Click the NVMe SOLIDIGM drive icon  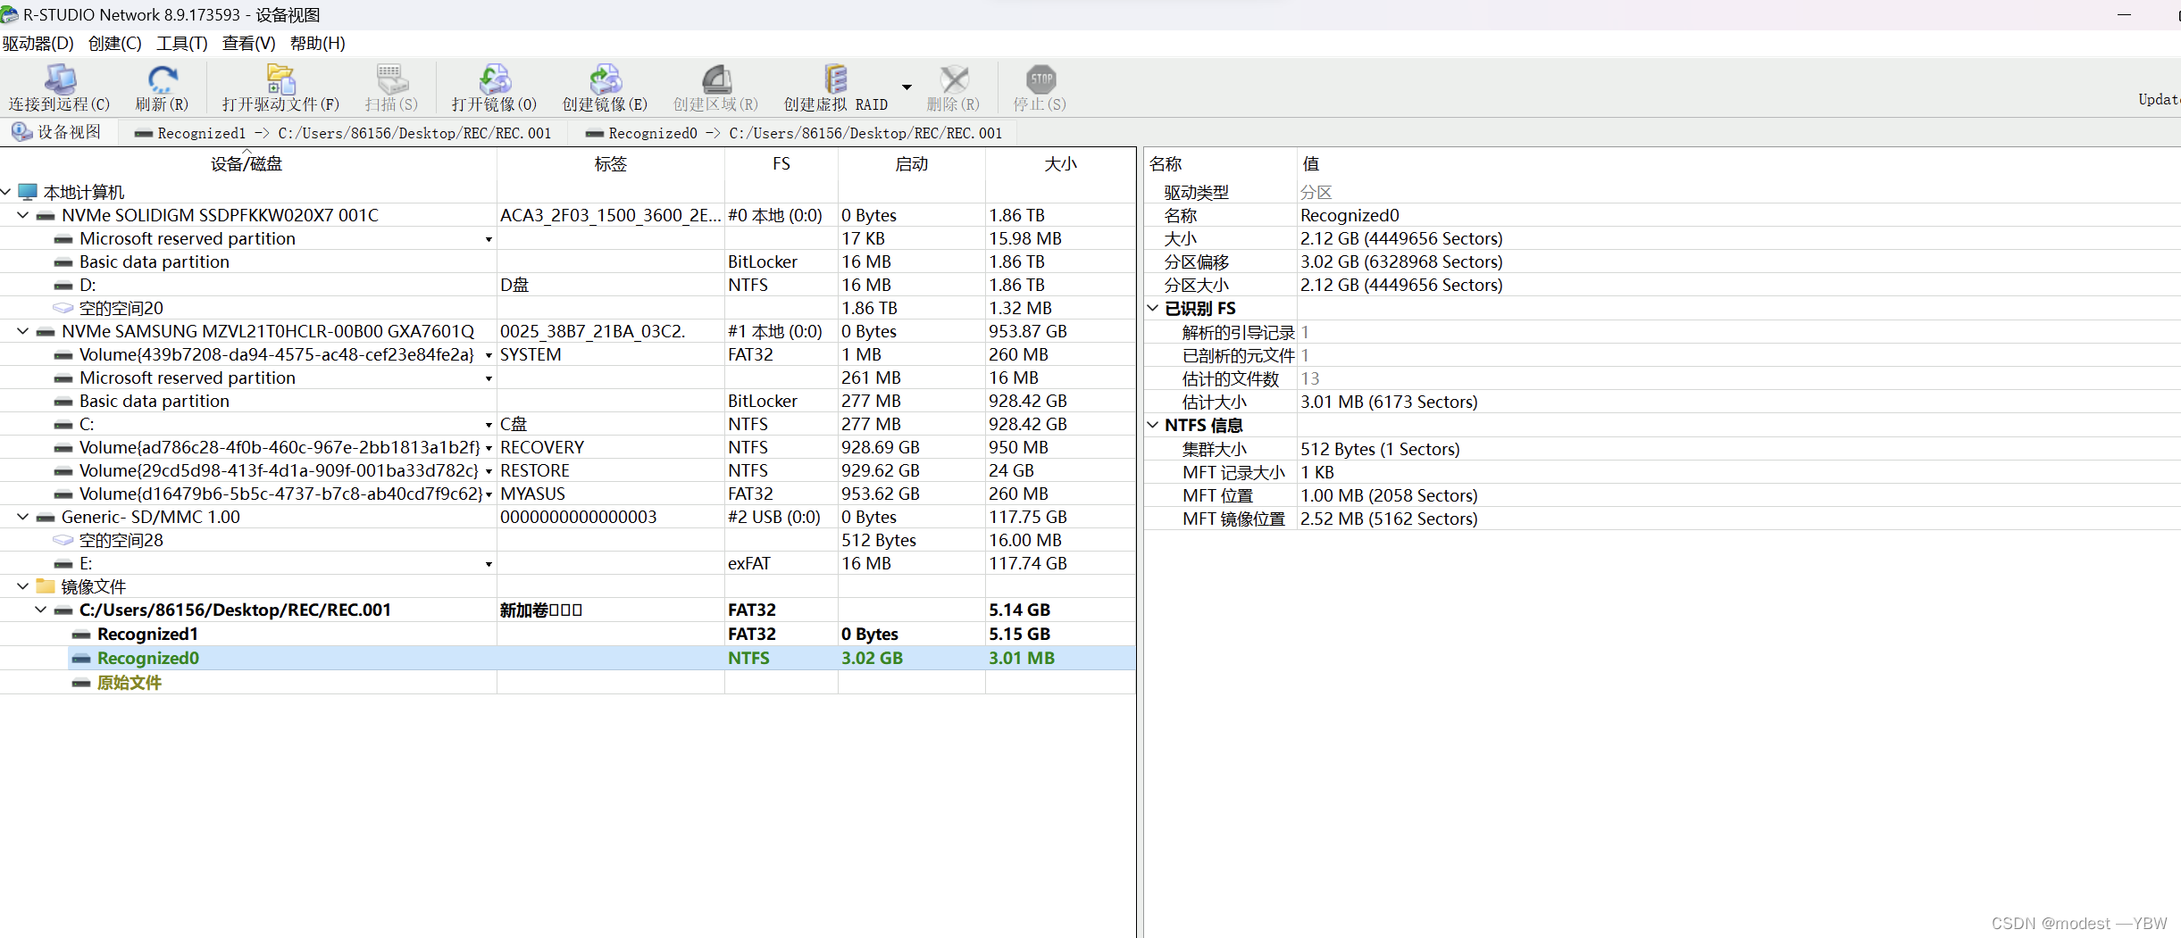[46, 216]
